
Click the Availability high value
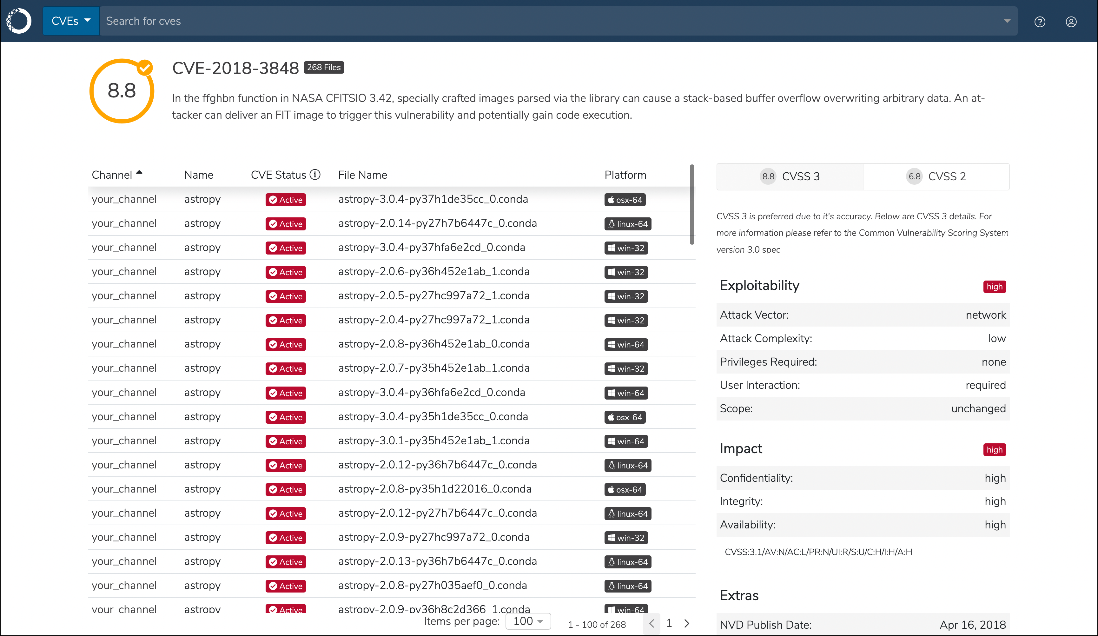pos(995,525)
